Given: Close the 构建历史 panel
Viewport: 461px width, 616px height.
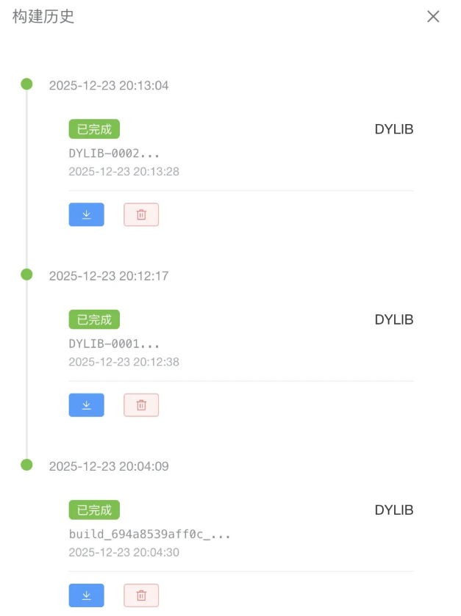Looking at the screenshot, I should [433, 17].
